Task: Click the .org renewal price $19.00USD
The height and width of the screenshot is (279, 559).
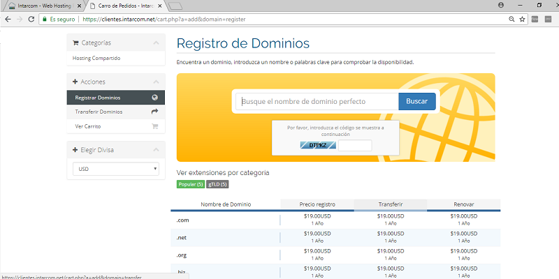Action: pyautogui.click(x=464, y=251)
